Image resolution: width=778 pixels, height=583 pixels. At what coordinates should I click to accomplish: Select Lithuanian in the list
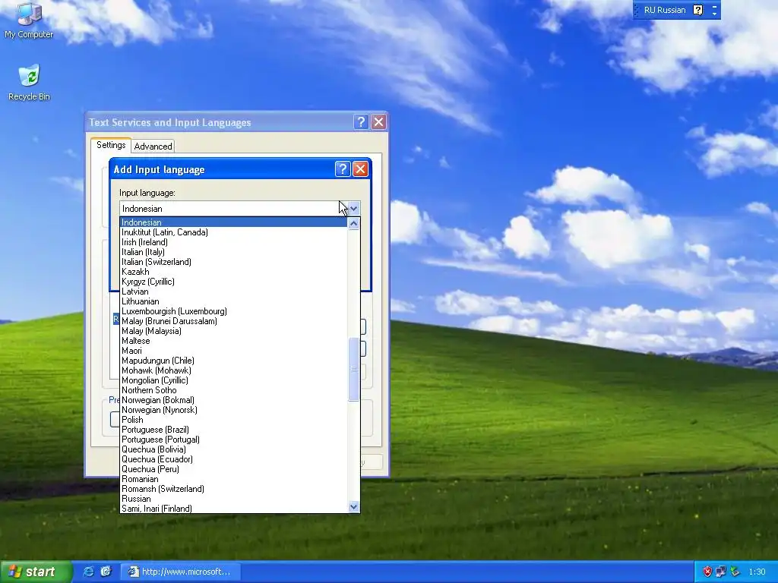tap(234, 301)
